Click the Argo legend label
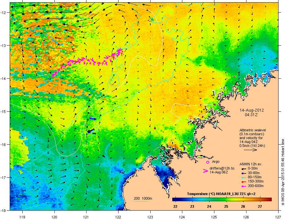 (x=216, y=161)
